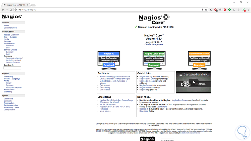Screen dimensions: 251x141
Task: Open NCPA 2 Released news item
Action: tap(108, 105)
